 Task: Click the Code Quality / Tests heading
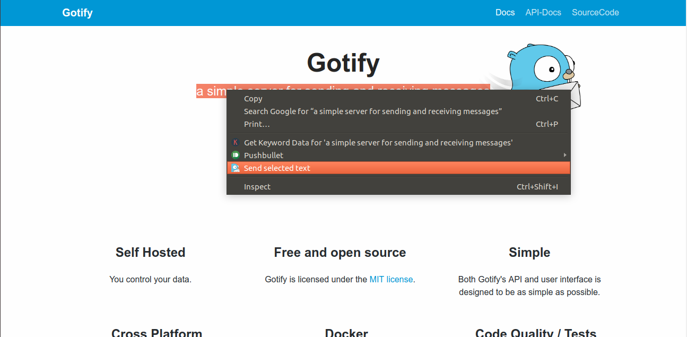(x=536, y=333)
